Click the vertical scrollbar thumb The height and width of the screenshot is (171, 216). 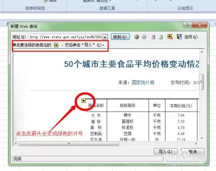[x=202, y=82]
